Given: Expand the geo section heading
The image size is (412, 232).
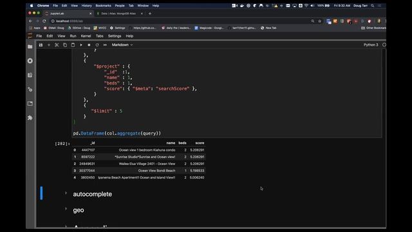Looking at the screenshot, I should tap(66, 209).
